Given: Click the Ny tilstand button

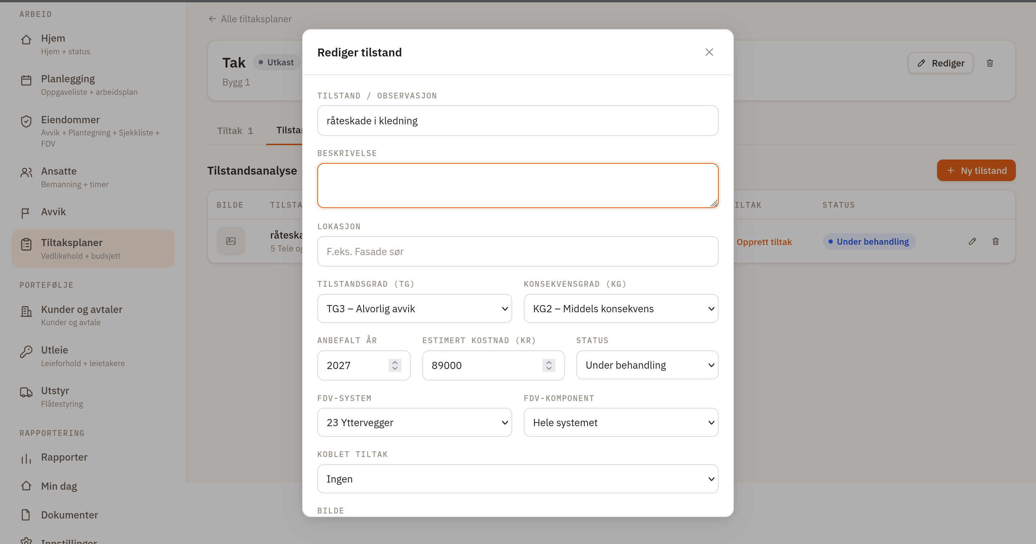Looking at the screenshot, I should coord(976,170).
